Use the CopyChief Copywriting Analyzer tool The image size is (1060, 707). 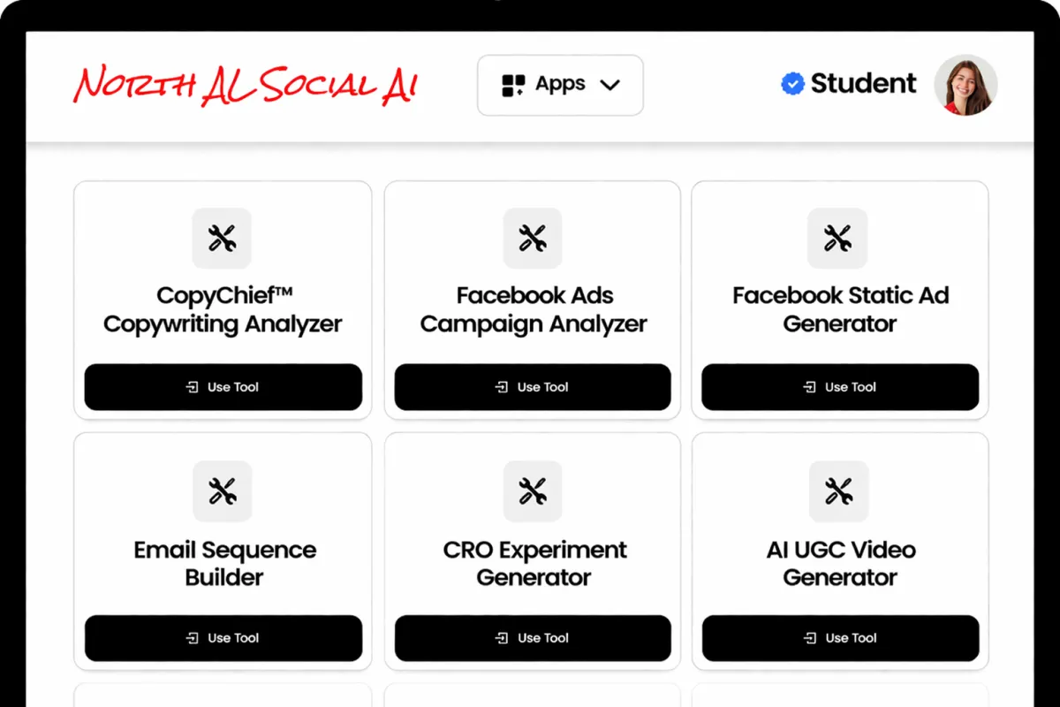223,387
